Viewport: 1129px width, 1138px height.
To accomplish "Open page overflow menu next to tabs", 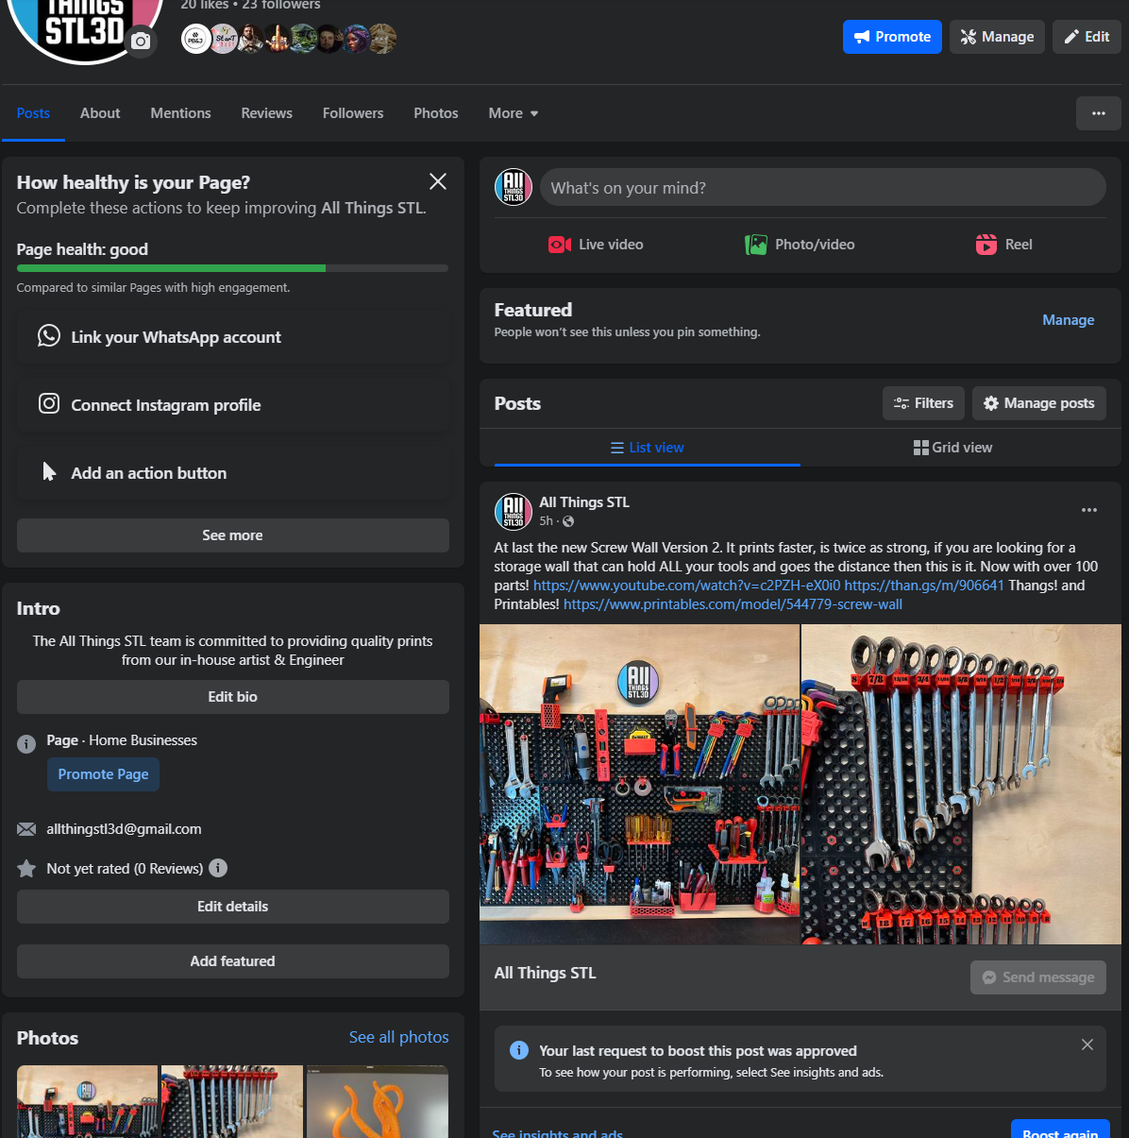I will pyautogui.click(x=1098, y=112).
